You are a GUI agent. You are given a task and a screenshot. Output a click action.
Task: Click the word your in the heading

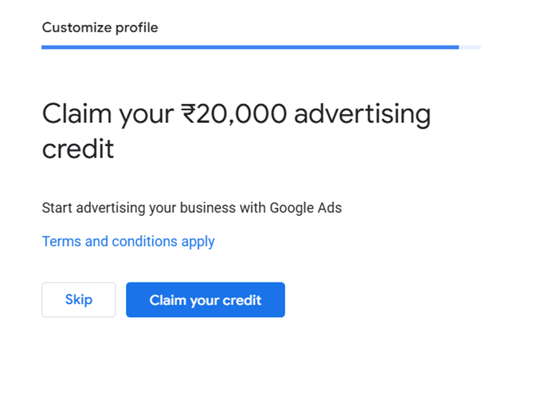pos(147,114)
